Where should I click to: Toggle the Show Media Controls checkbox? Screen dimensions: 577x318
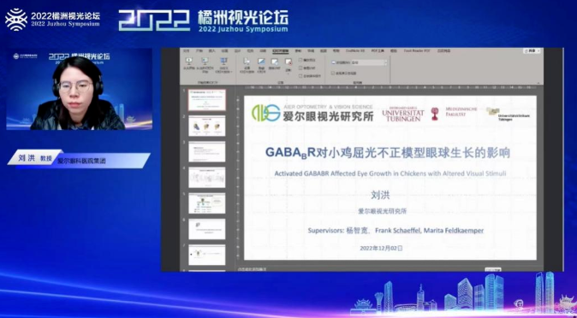(x=300, y=76)
